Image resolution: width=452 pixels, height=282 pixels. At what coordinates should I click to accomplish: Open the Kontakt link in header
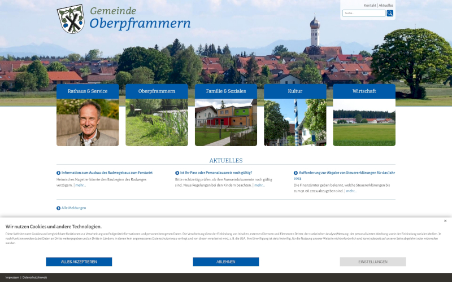[x=370, y=5]
